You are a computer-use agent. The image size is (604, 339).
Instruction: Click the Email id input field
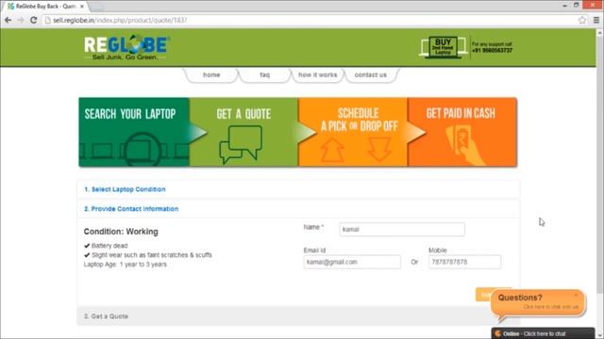coord(352,262)
